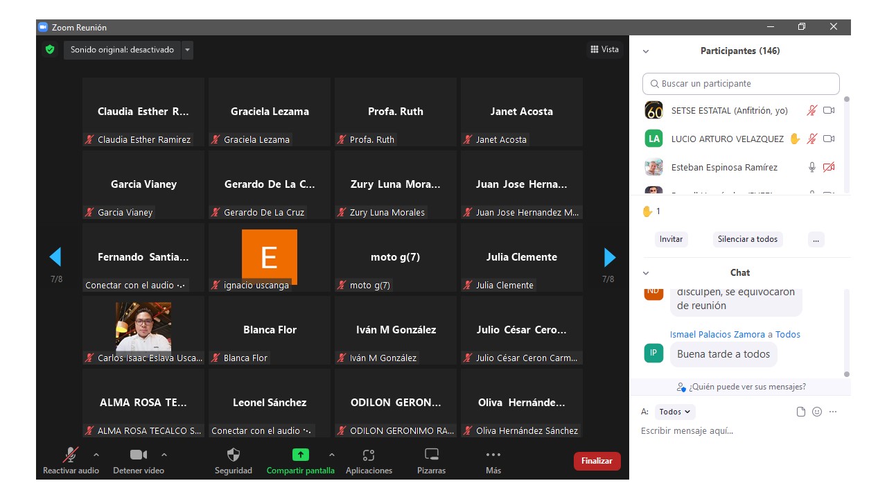Open ¿Quién puede ver sus mensajes? link

[x=741, y=387]
